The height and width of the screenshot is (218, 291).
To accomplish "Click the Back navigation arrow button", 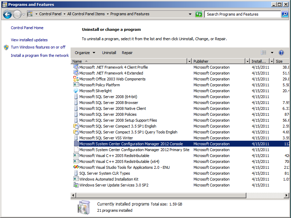I will click(7, 14).
